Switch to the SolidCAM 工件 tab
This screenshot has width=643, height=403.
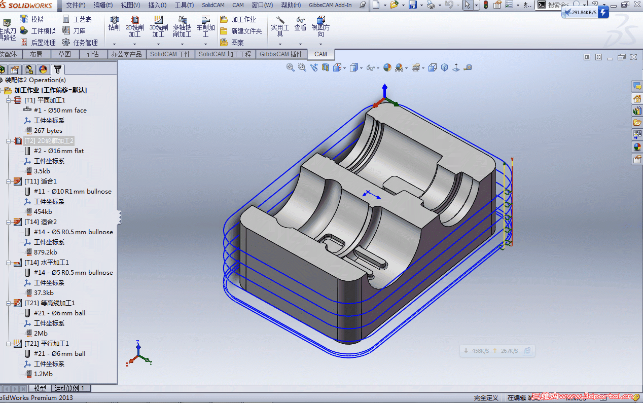(x=170, y=54)
